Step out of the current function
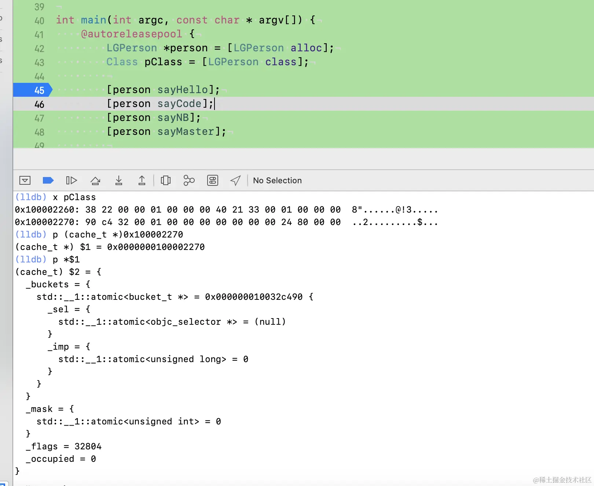 (x=142, y=180)
